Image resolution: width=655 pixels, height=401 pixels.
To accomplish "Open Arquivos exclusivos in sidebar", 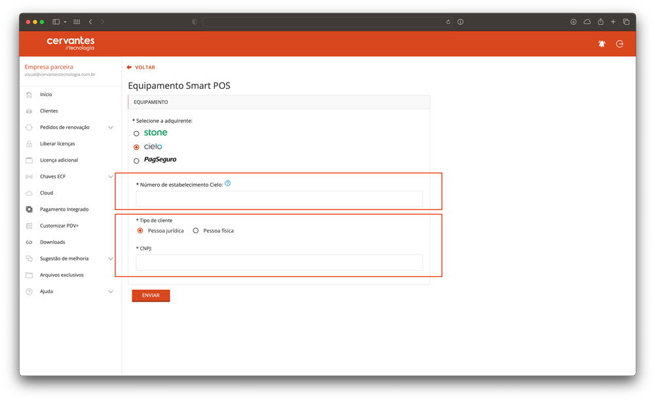I will (x=62, y=275).
